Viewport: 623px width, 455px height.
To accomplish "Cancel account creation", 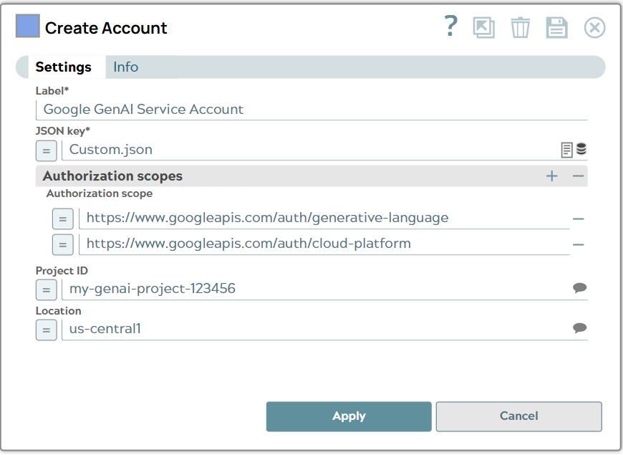I will pyautogui.click(x=518, y=416).
